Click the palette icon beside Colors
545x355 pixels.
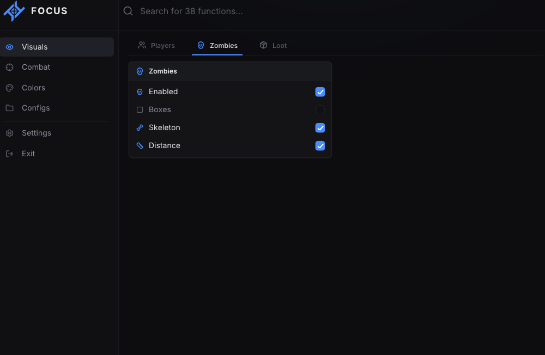[x=10, y=88]
